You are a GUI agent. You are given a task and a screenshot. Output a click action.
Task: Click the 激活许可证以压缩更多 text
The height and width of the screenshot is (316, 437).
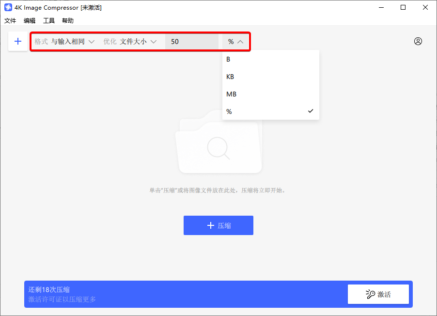[x=62, y=299]
